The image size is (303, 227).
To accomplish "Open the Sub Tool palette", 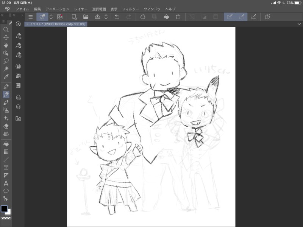I will (18, 36).
